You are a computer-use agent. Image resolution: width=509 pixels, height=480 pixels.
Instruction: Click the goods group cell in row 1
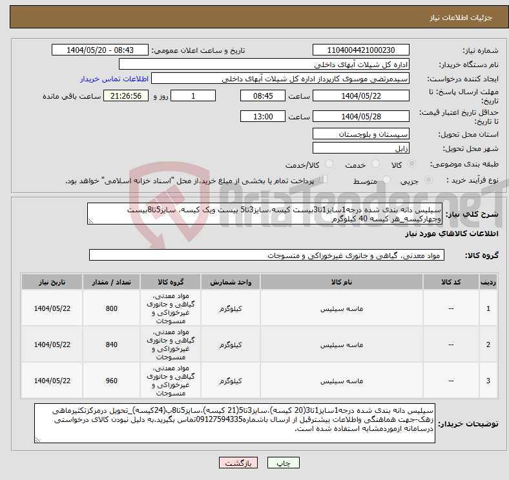pyautogui.click(x=171, y=308)
